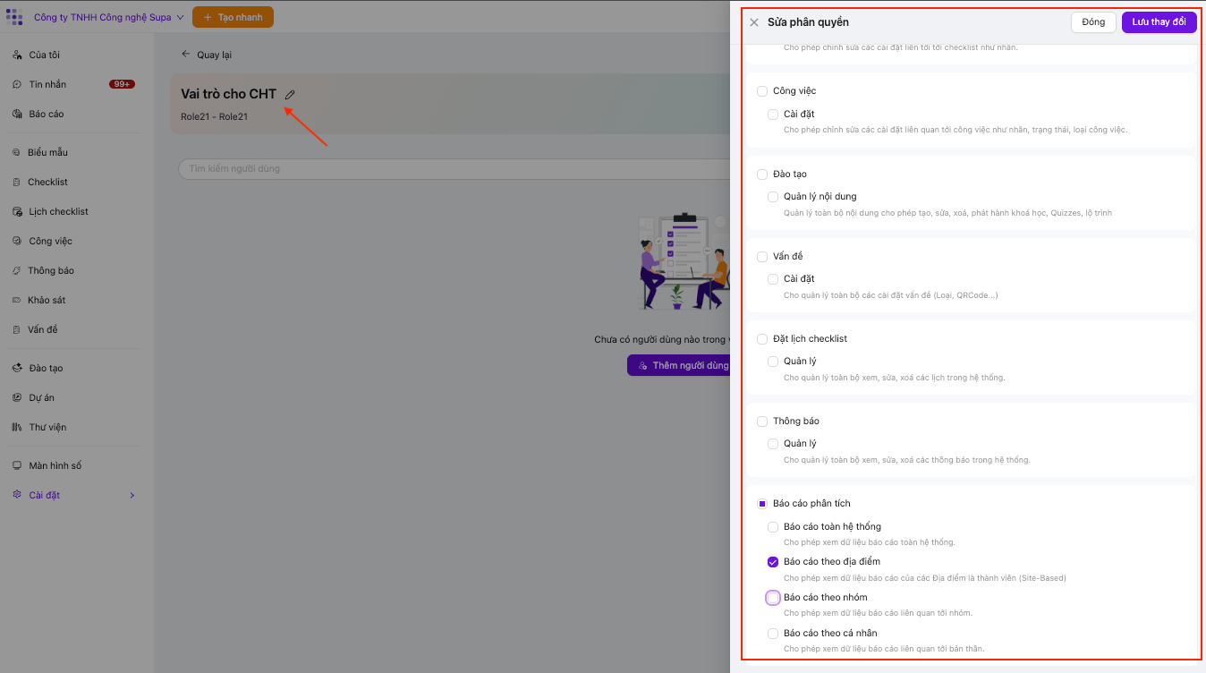Check Báo cáo theo cá nhân

point(773,634)
